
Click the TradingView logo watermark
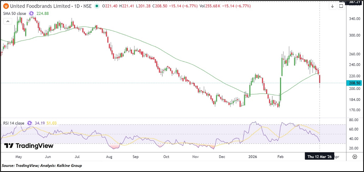(29, 146)
